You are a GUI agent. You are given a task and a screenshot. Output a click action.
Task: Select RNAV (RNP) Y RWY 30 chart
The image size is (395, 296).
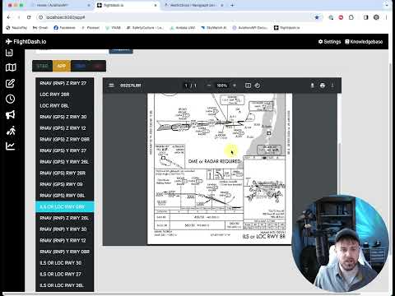(65, 229)
